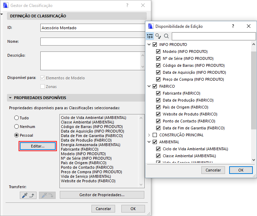Uncheck Modelo (INFO PRODUTO) checkbox

(x=158, y=51)
